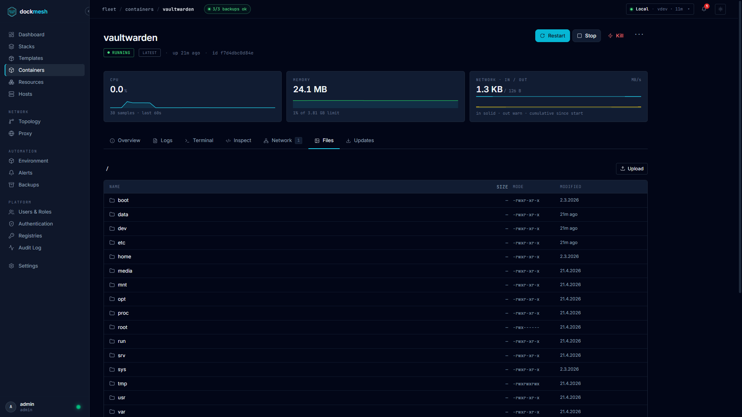The height and width of the screenshot is (417, 742).
Task: Open the etc folder
Action: pyautogui.click(x=376, y=242)
